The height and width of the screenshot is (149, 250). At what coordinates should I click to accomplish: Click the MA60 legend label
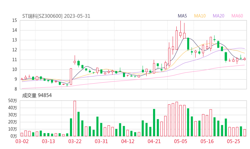point(237,16)
